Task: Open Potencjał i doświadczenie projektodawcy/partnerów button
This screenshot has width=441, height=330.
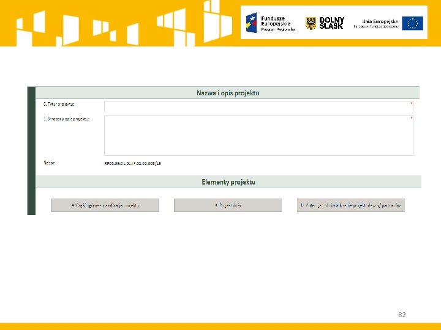Action: pyautogui.click(x=351, y=205)
